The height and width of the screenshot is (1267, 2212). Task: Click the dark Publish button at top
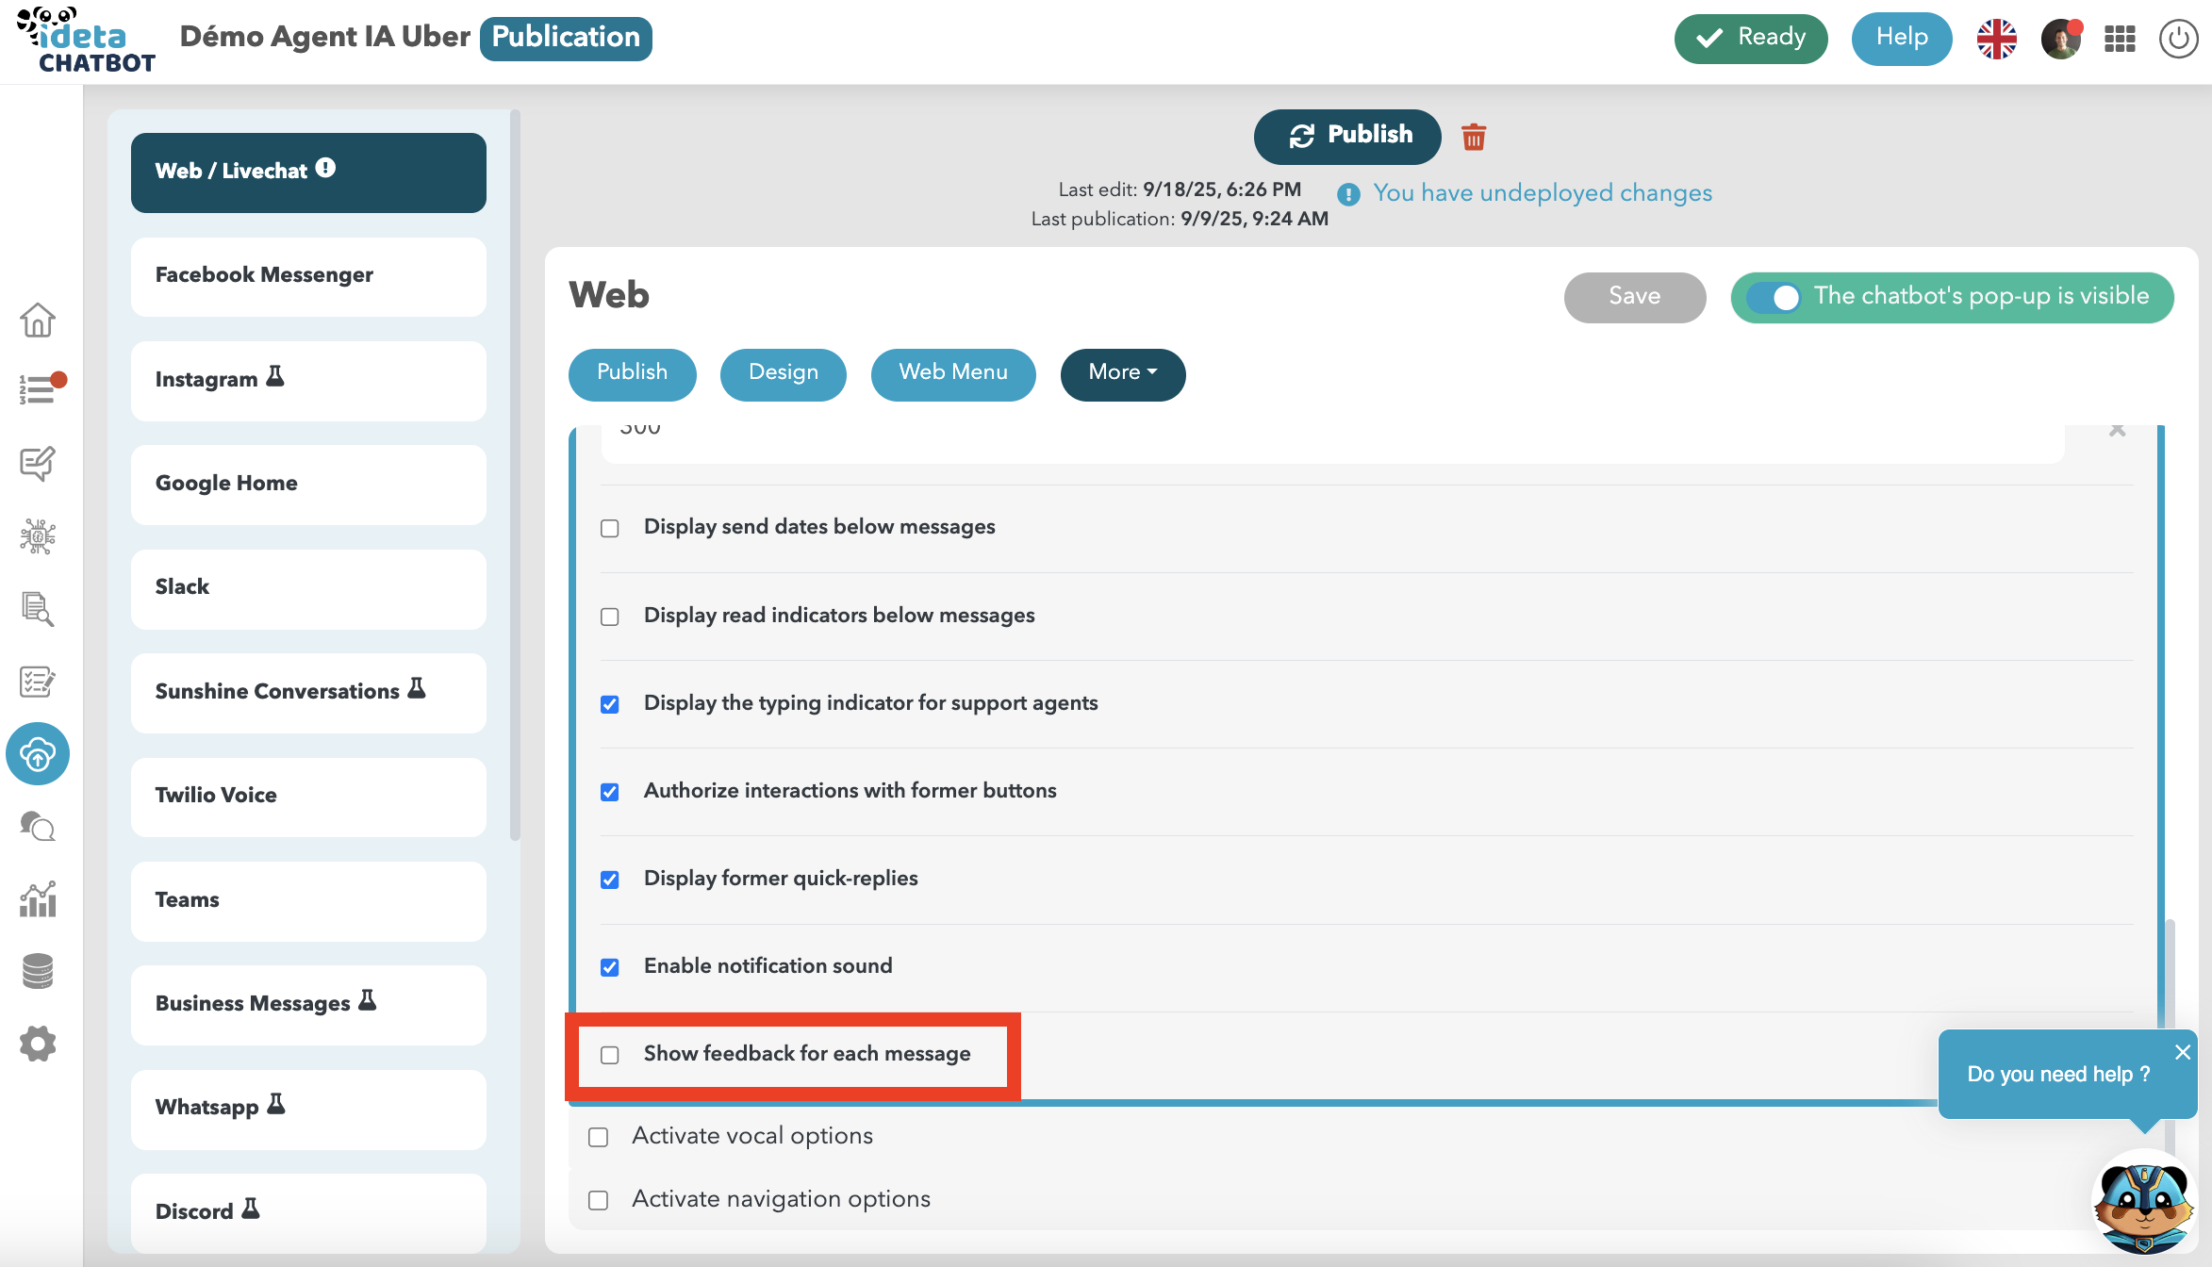click(1347, 136)
